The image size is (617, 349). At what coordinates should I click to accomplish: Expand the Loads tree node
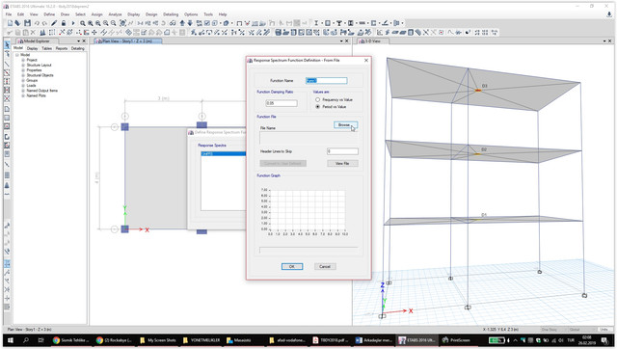click(x=23, y=86)
